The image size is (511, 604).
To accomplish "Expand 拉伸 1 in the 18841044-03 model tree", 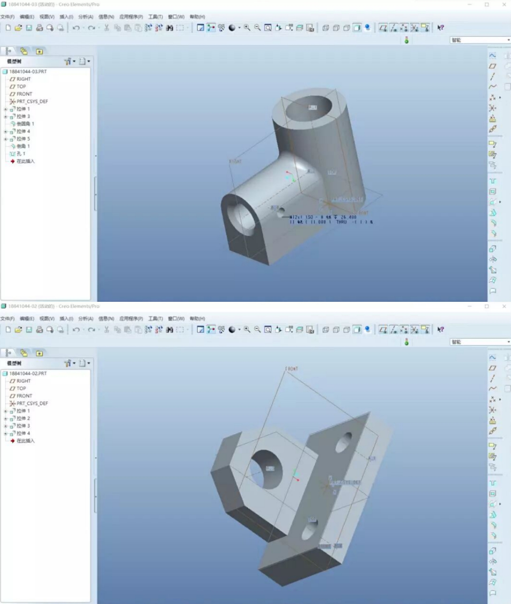I will click(5, 109).
